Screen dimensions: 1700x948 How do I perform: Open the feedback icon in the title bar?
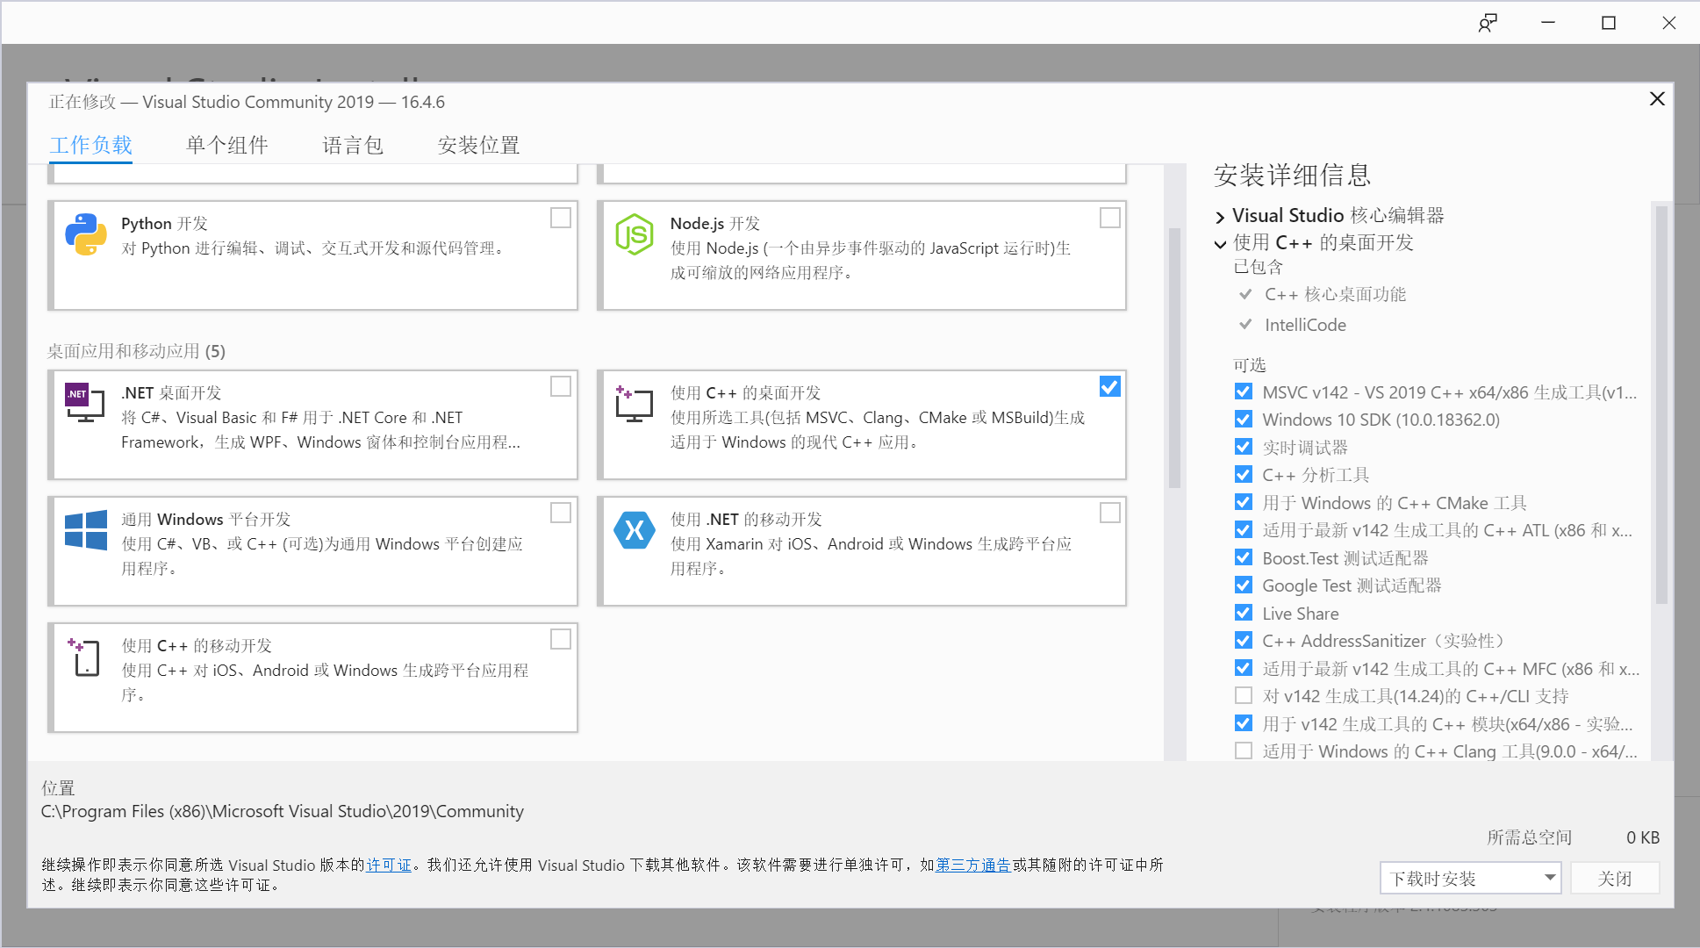pyautogui.click(x=1488, y=22)
